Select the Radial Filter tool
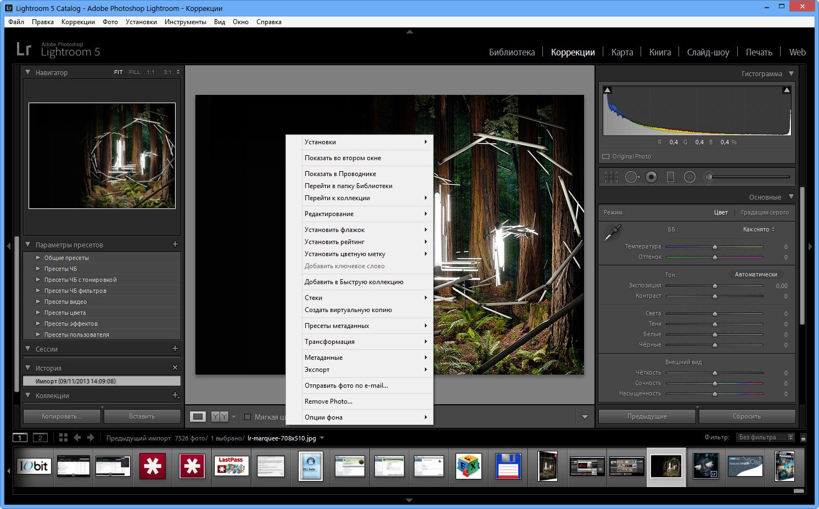The width and height of the screenshot is (819, 509). (x=690, y=177)
